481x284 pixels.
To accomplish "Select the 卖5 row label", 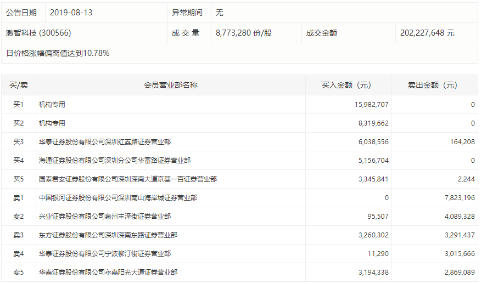I will coord(19,272).
